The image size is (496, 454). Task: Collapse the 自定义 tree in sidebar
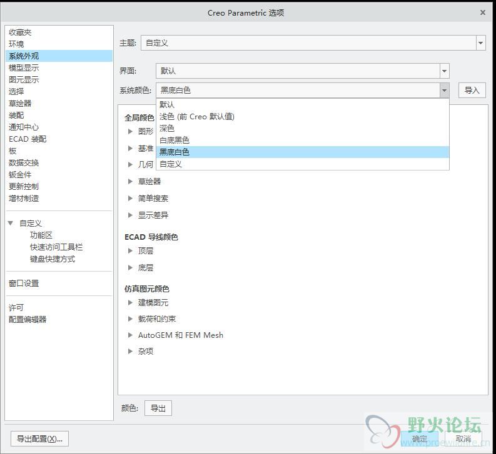click(11, 224)
